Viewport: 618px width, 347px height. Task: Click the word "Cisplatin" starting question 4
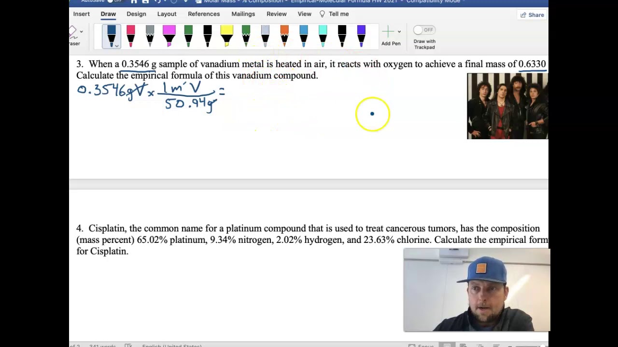pos(107,228)
